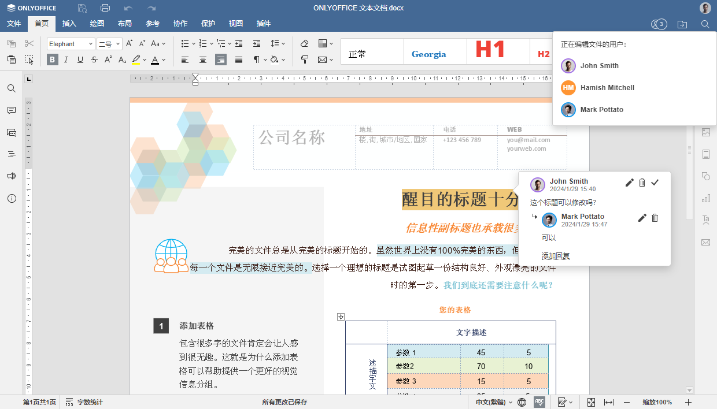
Task: Toggle Bold formatting
Action: tap(52, 60)
